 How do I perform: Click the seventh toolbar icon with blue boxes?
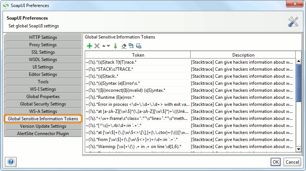[131, 46]
